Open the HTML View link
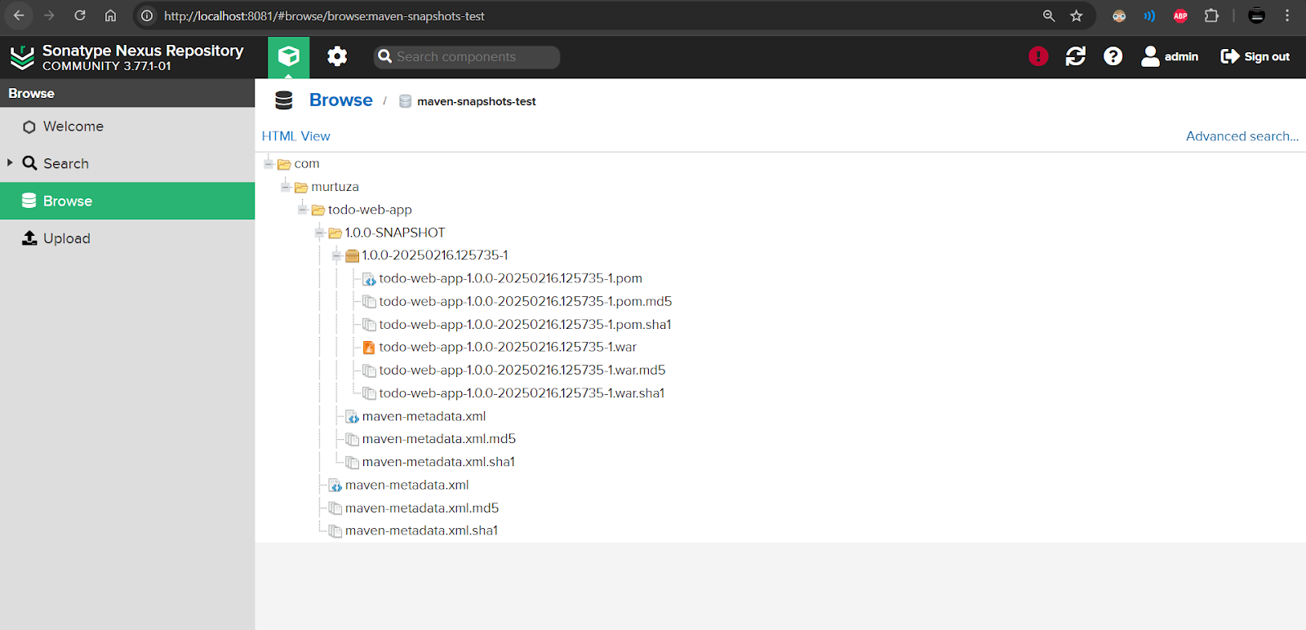 [295, 136]
